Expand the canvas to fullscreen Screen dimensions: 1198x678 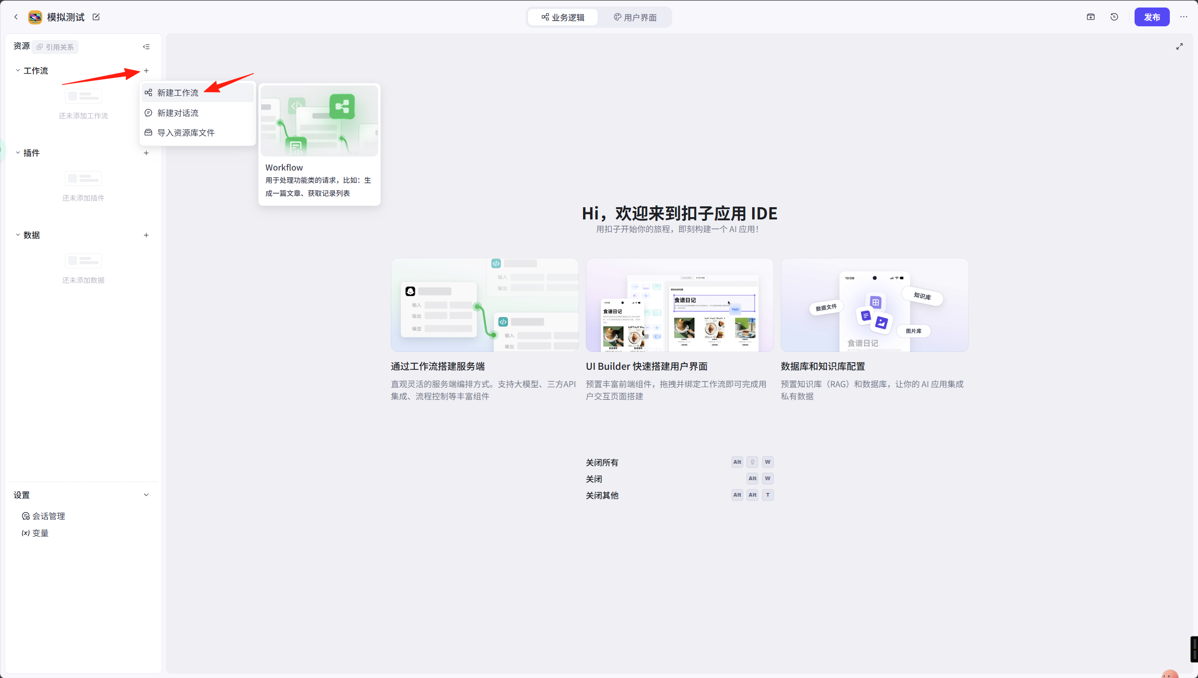click(1180, 47)
